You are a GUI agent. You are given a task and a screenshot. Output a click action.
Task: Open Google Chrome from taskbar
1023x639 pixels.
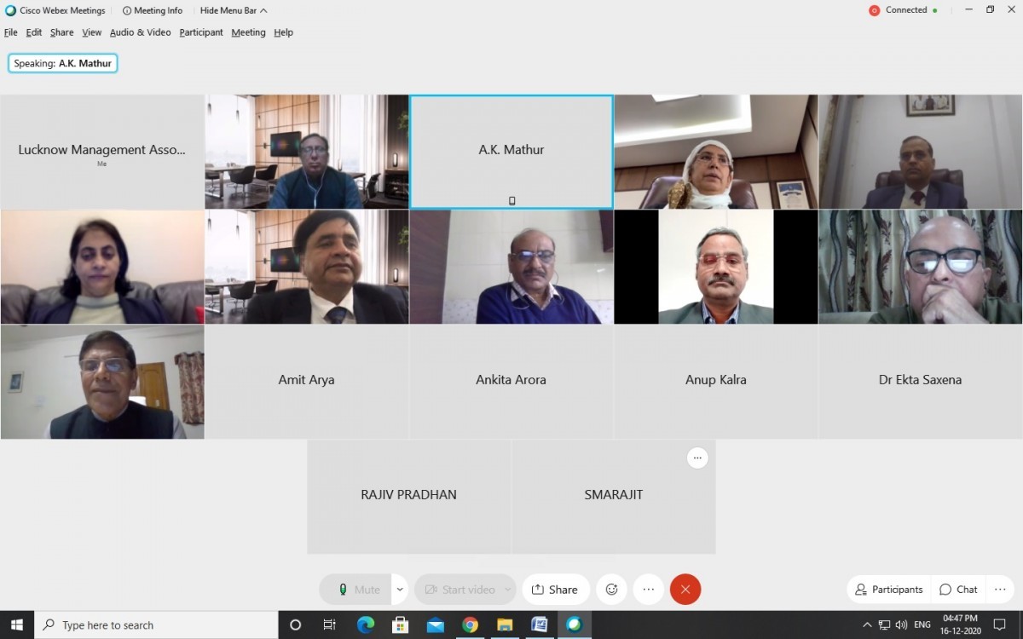470,625
